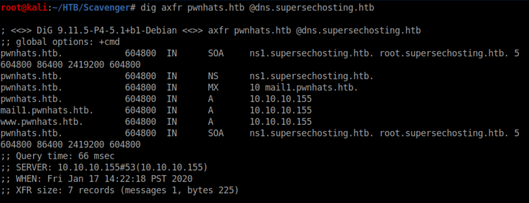The height and width of the screenshot is (203, 529).
Task: Click the MX value 10 mail1.pwnhats.htb.
Action: 304,88
